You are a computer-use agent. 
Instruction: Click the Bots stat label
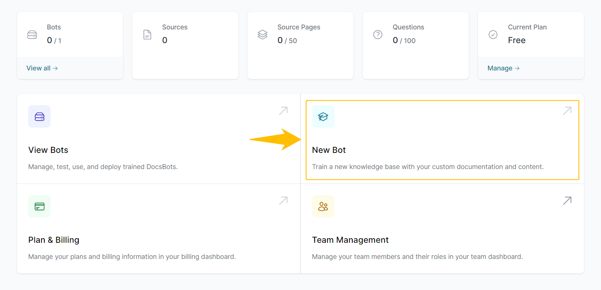(54, 27)
